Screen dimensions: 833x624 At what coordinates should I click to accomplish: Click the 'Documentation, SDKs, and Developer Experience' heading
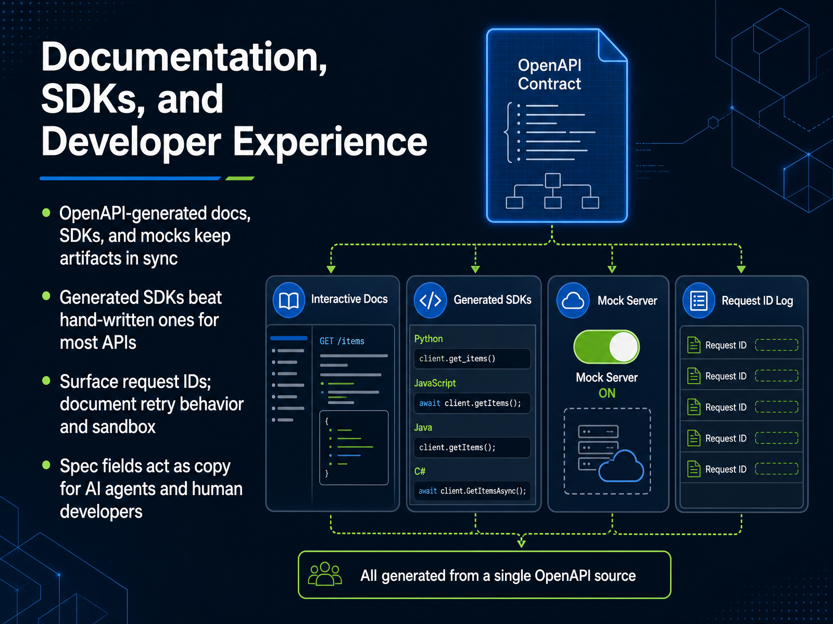coord(234,99)
